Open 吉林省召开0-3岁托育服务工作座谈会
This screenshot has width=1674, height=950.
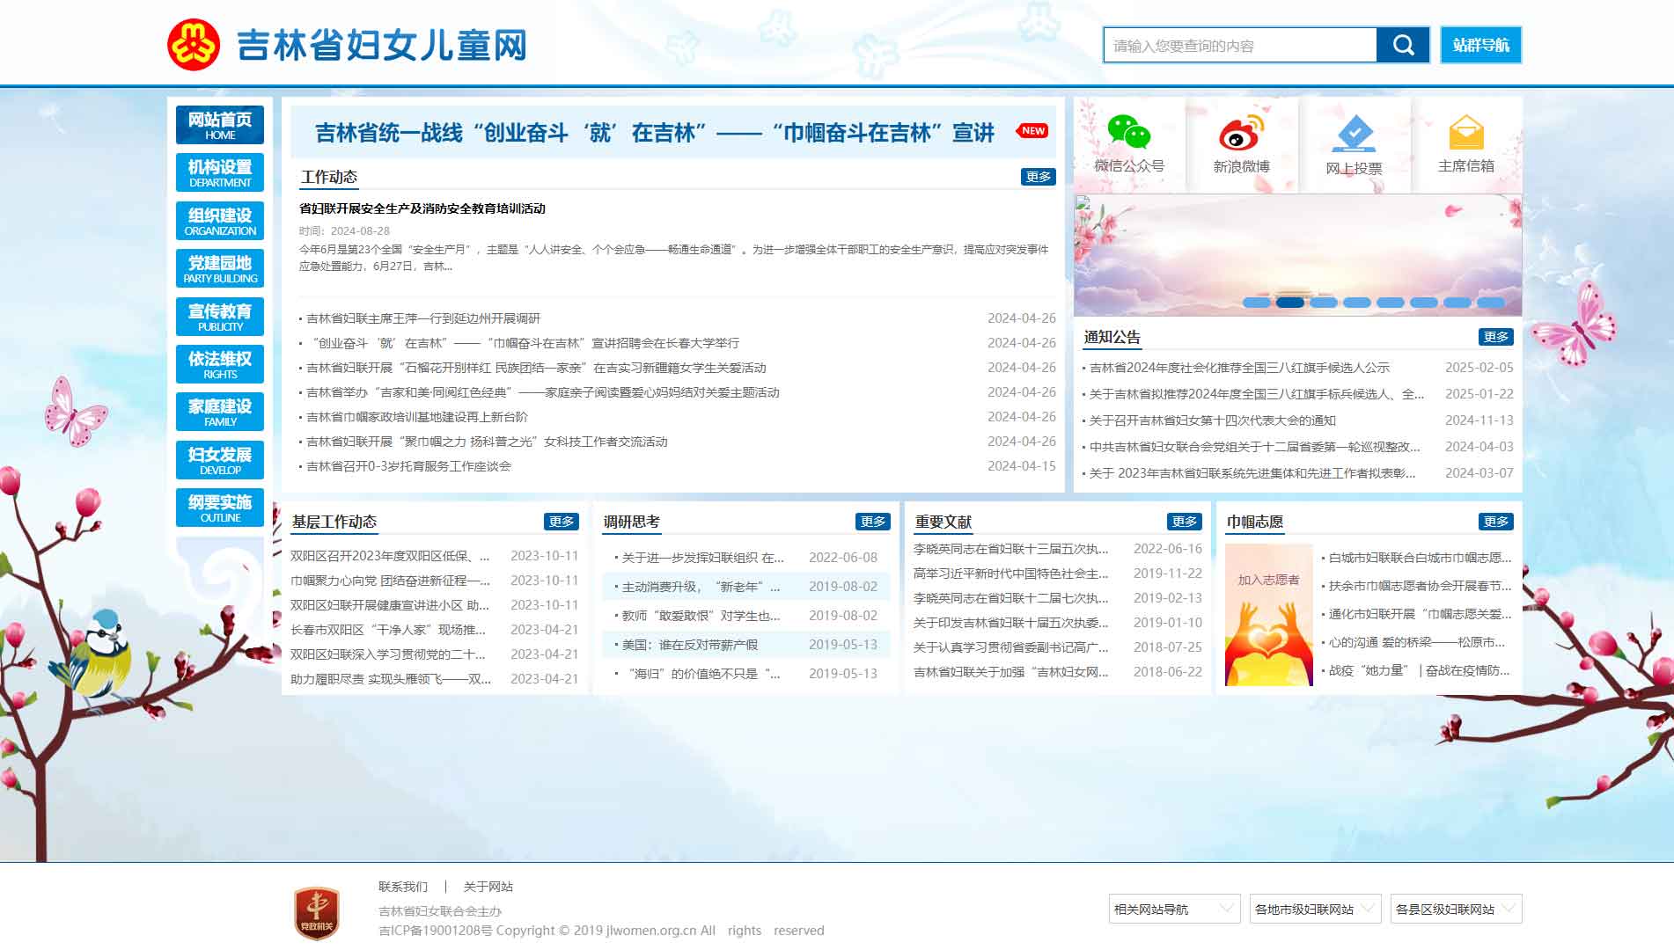click(x=408, y=466)
